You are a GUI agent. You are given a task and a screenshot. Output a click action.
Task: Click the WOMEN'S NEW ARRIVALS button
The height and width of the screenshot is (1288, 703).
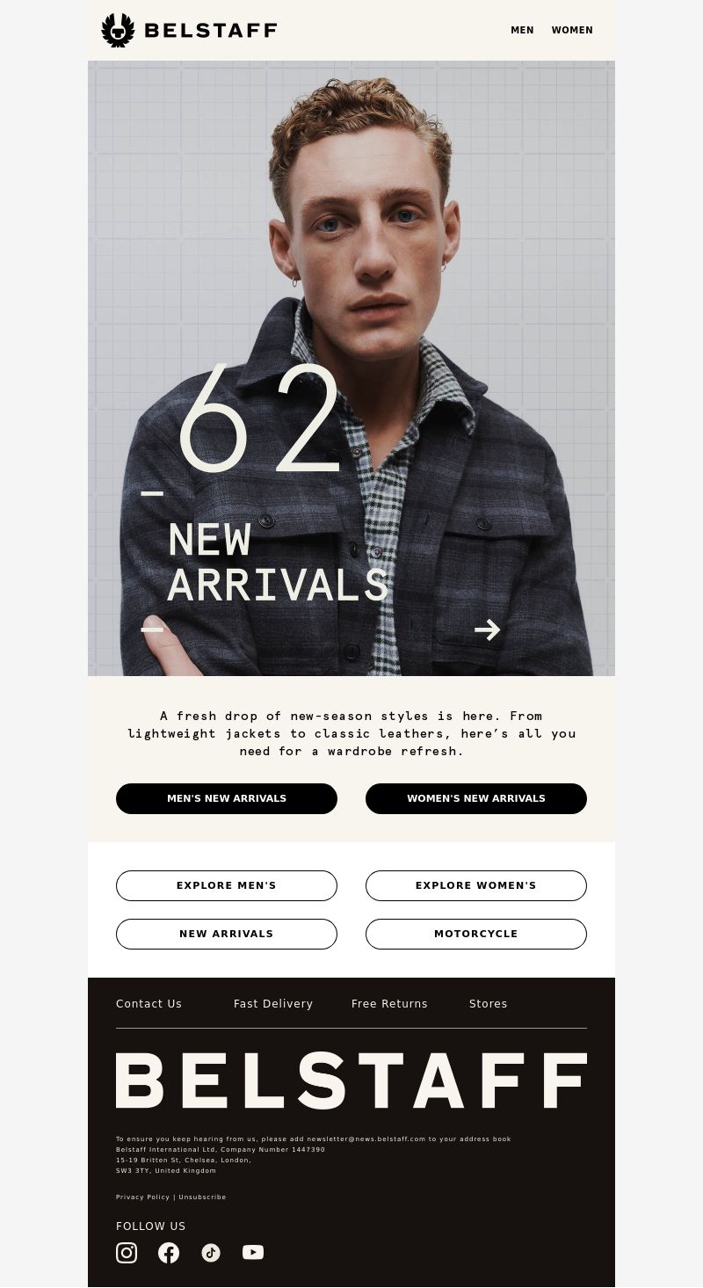[x=476, y=798]
